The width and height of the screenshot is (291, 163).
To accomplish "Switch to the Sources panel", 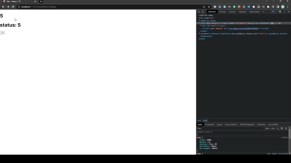I will pyautogui.click(x=232, y=12).
